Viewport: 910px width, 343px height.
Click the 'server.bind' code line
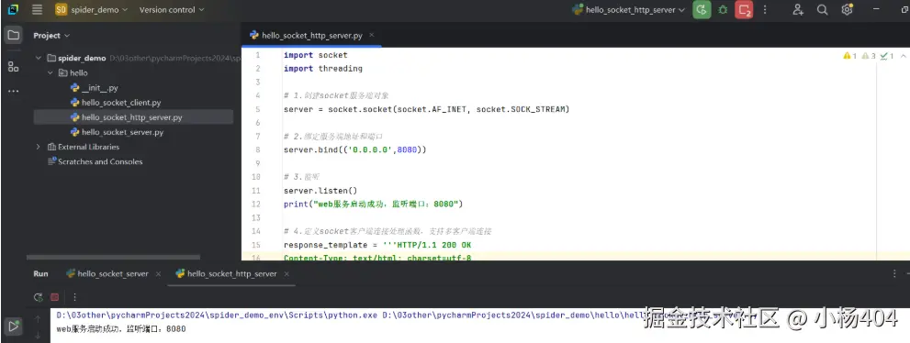355,149
